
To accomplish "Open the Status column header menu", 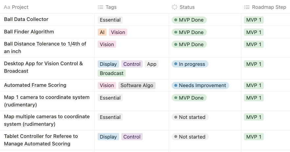I will (192, 7).
